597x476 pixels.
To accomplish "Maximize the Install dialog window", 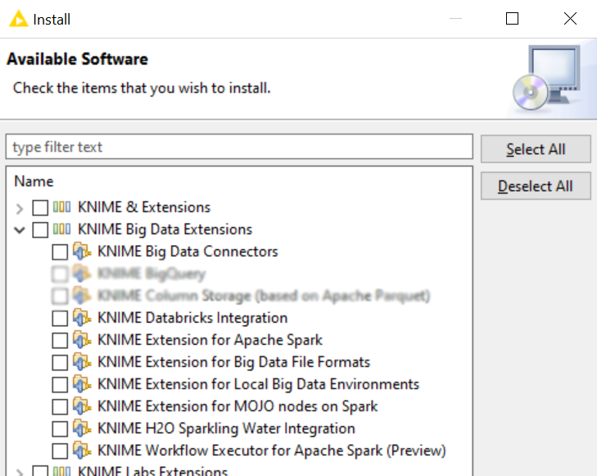I will coord(512,18).
